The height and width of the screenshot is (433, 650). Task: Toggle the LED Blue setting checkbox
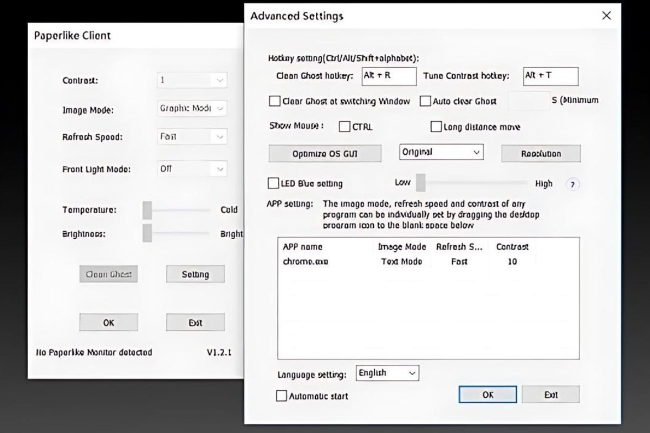click(274, 183)
